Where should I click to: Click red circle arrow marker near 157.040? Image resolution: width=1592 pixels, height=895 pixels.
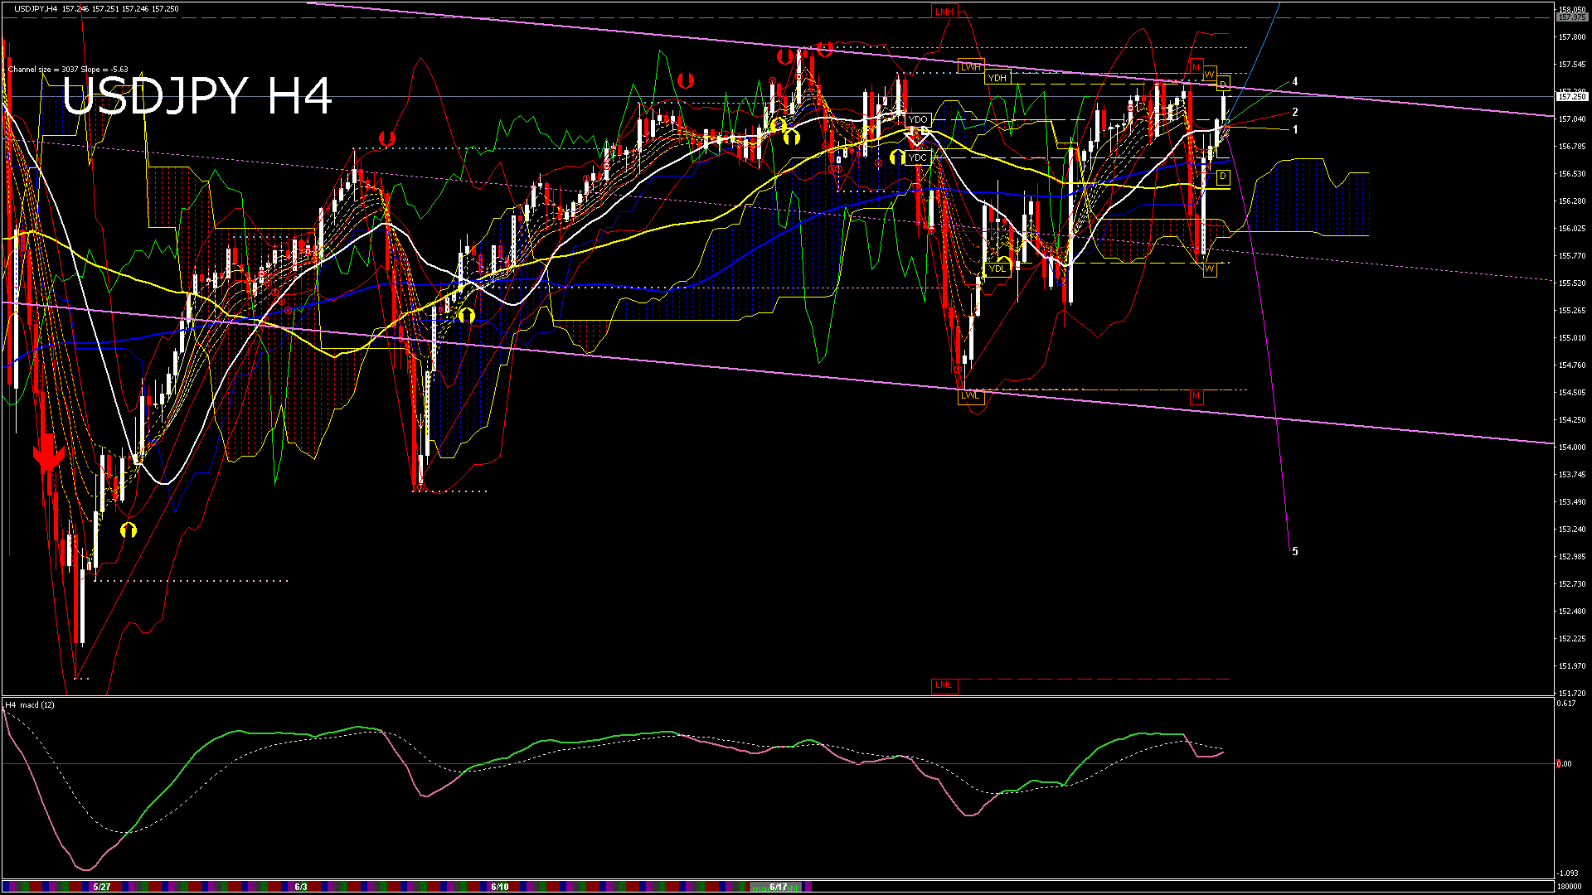click(386, 138)
